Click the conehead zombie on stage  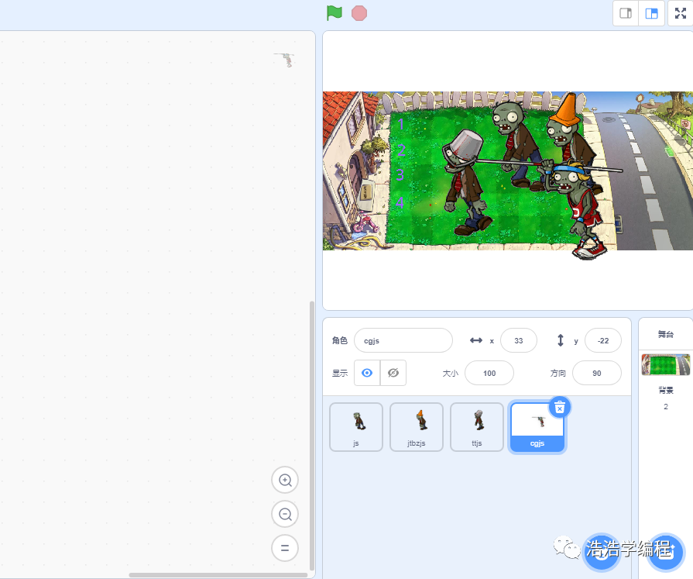click(x=570, y=128)
